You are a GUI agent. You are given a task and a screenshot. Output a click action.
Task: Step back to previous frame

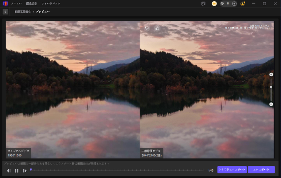pyautogui.click(x=9, y=170)
